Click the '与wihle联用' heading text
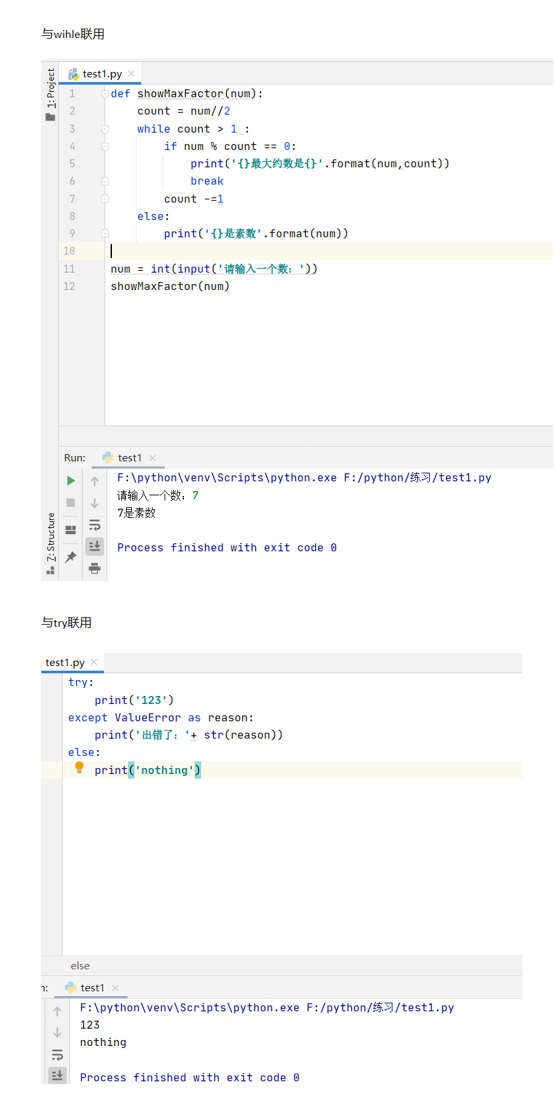The height and width of the screenshot is (1112, 555). click(x=73, y=34)
